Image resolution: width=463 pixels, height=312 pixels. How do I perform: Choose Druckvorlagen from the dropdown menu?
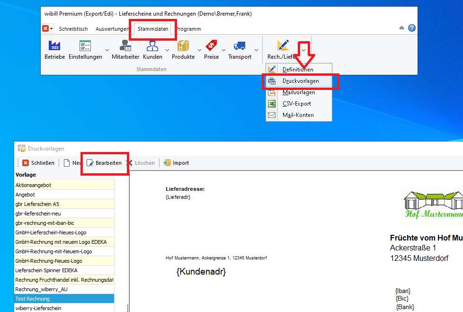(x=299, y=81)
